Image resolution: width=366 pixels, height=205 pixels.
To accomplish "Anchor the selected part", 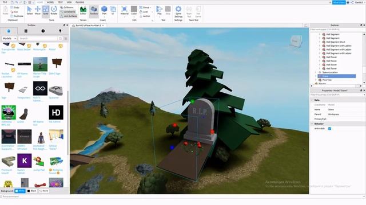I will (145, 16).
